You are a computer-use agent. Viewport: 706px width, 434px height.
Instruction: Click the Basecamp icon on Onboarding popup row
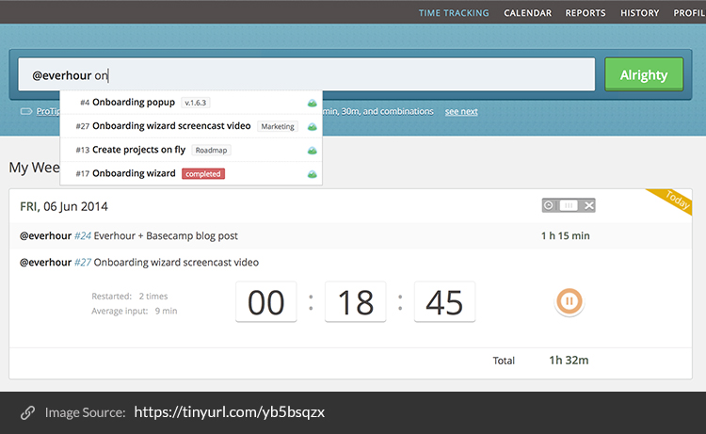pos(312,104)
